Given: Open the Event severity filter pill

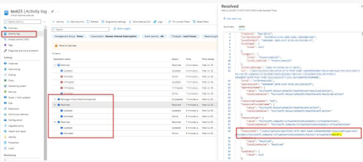Looking at the screenshot, I should pyautogui.click(x=154, y=36).
